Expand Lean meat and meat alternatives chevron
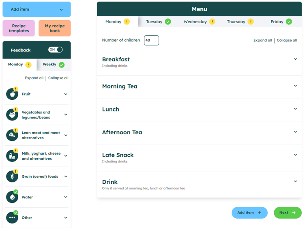This screenshot has width=305, height=228. (x=66, y=135)
